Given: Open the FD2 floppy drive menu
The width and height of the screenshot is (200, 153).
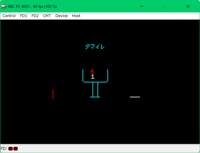Looking at the screenshot, I should click(x=35, y=16).
